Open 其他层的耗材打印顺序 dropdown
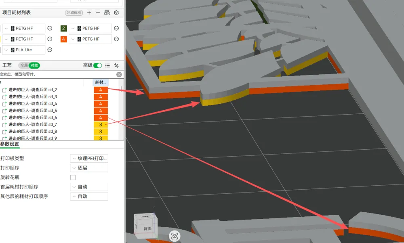The image size is (404, 243). [89, 197]
